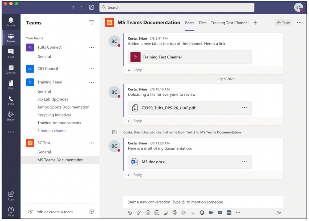The height and width of the screenshot is (221, 309).
Task: Send praise using the award icon
Action: point(193,212)
